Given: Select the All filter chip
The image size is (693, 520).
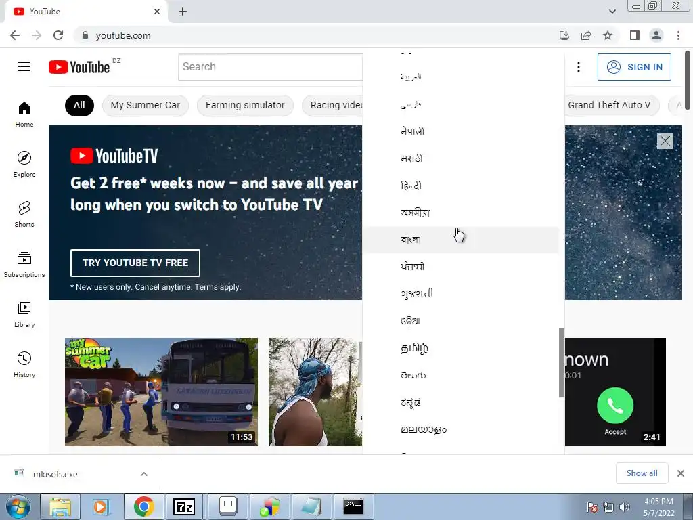Looking at the screenshot, I should click(79, 105).
